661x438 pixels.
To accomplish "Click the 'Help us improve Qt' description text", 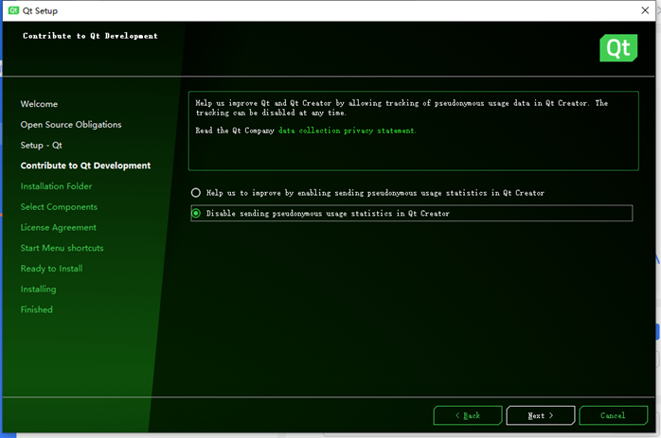I will 402,108.
